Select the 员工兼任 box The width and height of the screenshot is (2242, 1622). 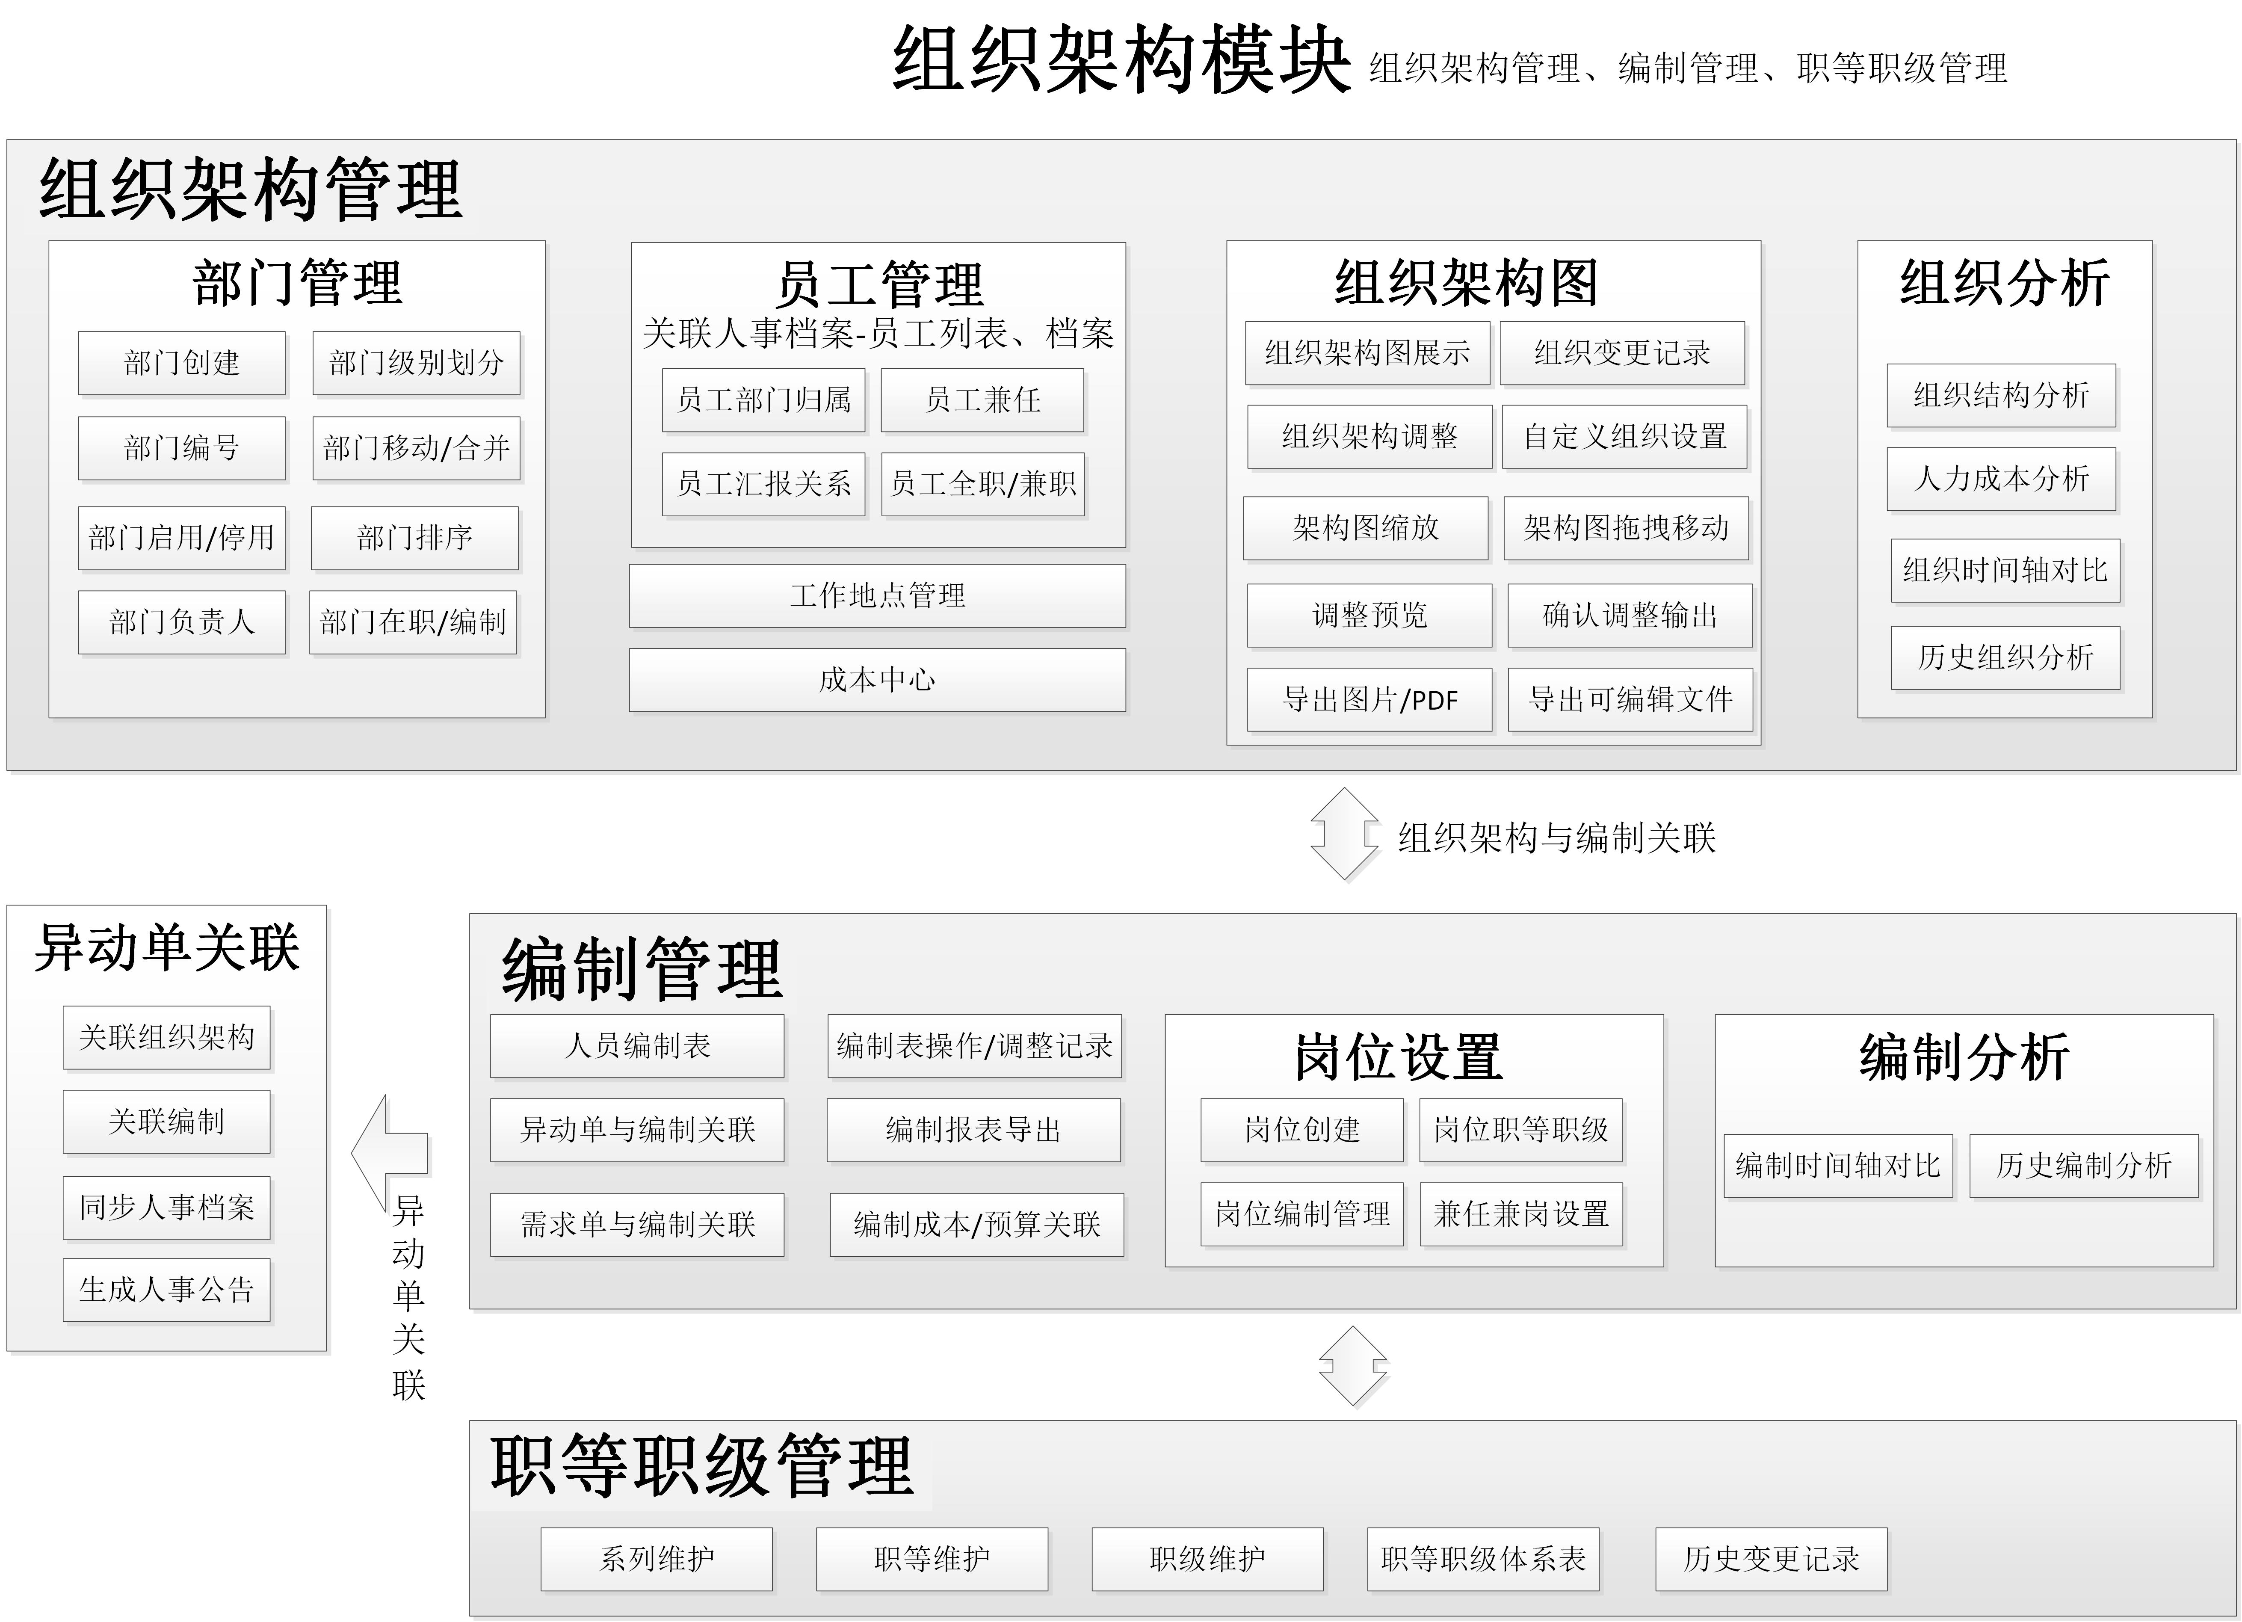[x=982, y=400]
